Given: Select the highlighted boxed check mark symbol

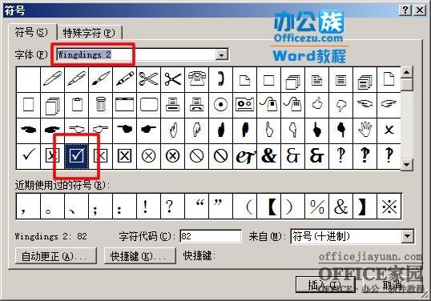Looking at the screenshot, I should (77, 156).
